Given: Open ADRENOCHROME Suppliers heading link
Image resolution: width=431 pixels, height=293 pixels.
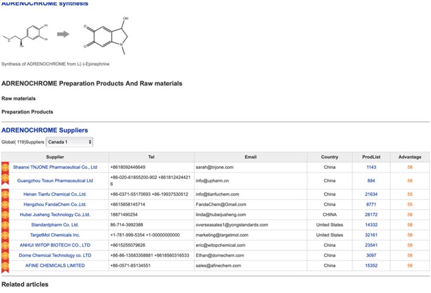Looking at the screenshot, I should coord(44,130).
